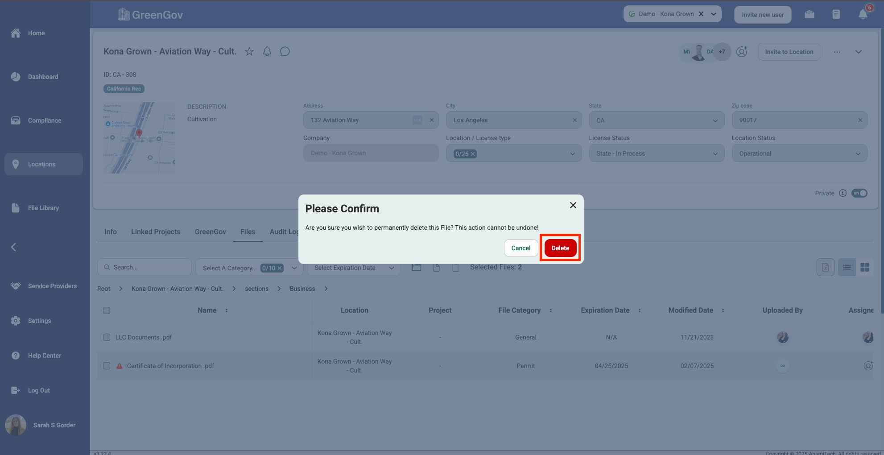Clear the 90017 zip code field
This screenshot has width=884, height=455.
pos(860,120)
